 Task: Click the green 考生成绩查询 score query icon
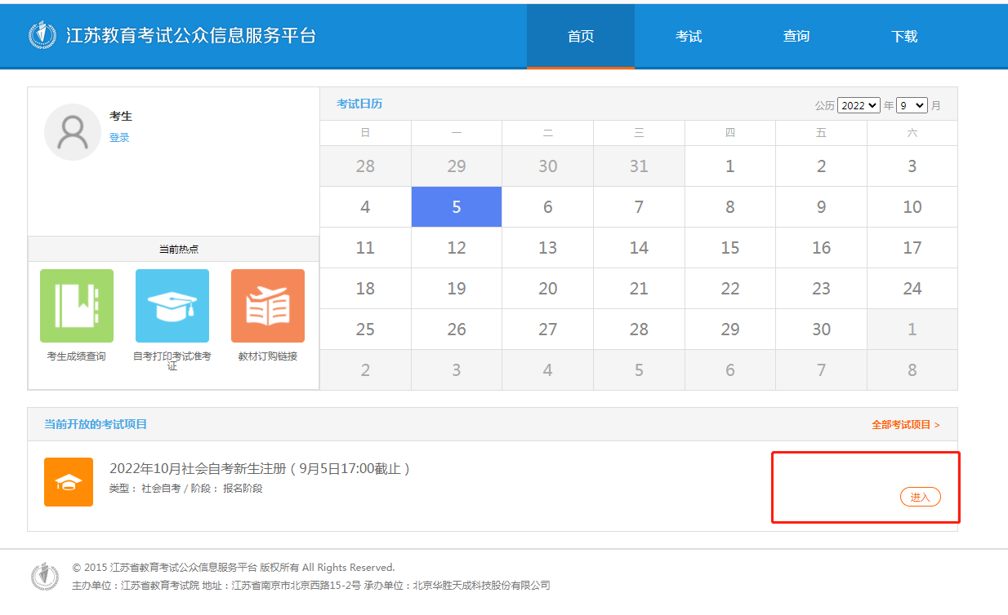click(x=77, y=306)
